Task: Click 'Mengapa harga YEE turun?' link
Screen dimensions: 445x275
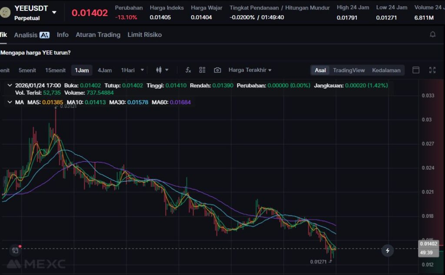Action: (x=36, y=53)
